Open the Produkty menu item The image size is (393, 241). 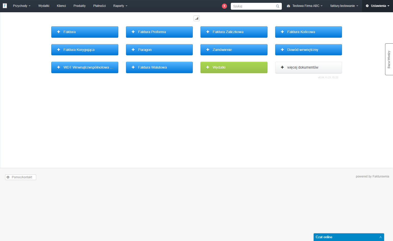point(80,6)
